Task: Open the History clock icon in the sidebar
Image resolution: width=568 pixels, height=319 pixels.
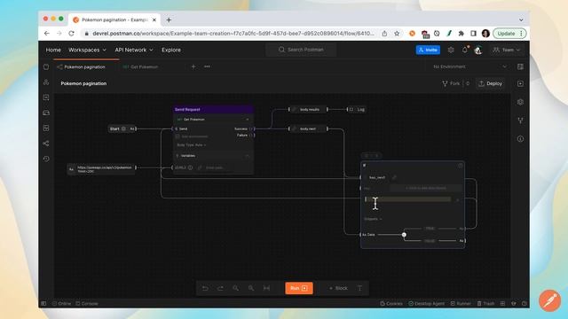Action: (46, 159)
